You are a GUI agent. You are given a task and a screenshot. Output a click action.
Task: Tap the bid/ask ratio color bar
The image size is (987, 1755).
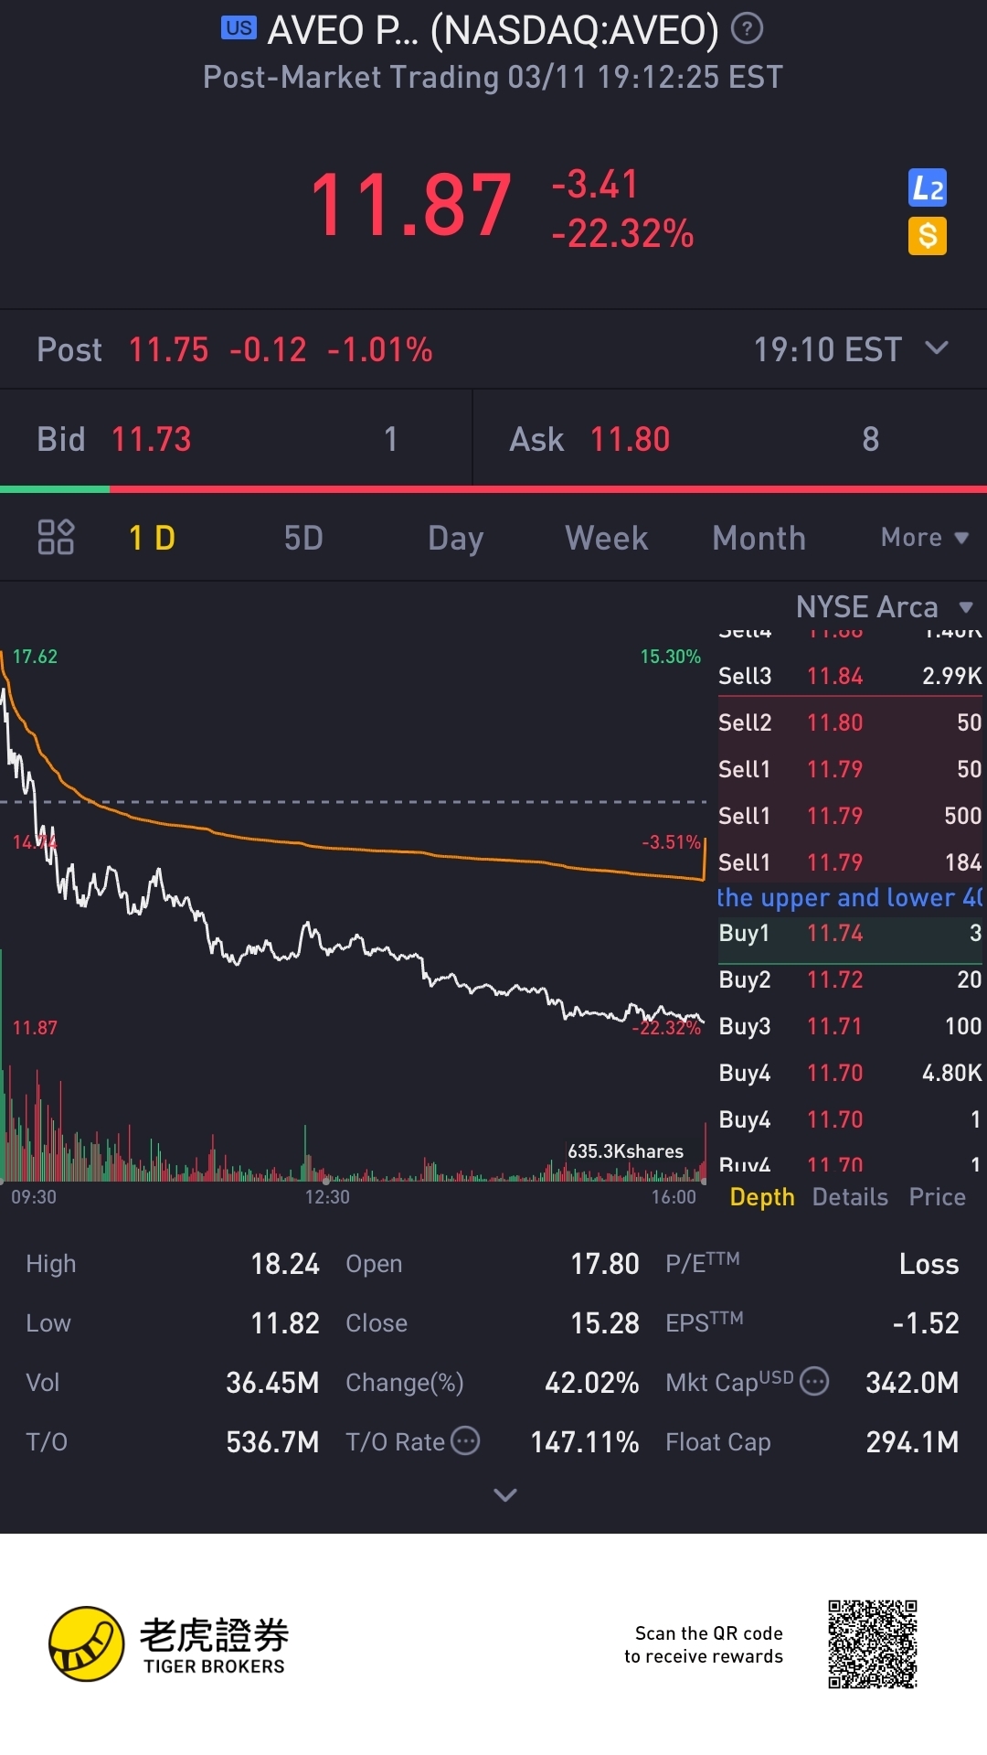point(493,489)
